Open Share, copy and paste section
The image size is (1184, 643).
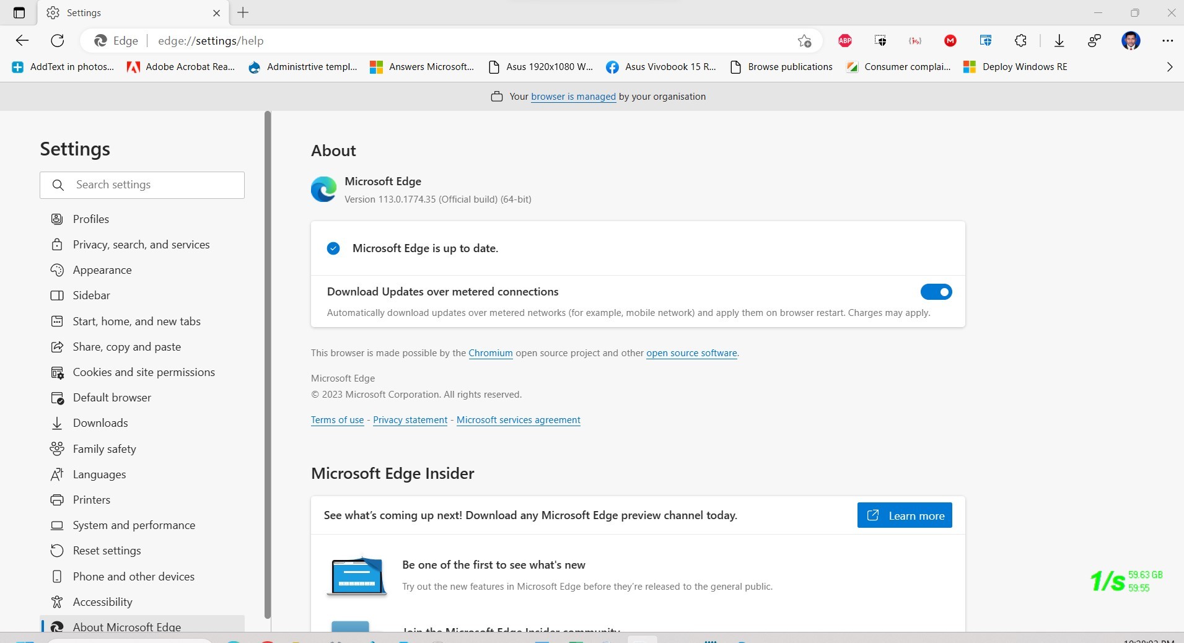(x=142, y=347)
